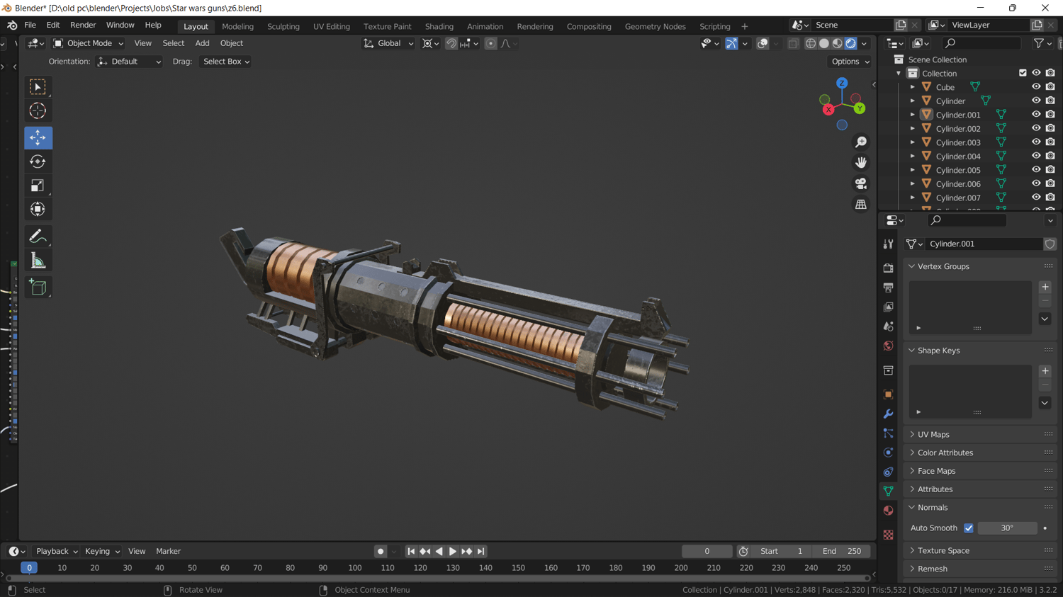Pick the Rotate tool

[x=38, y=161]
